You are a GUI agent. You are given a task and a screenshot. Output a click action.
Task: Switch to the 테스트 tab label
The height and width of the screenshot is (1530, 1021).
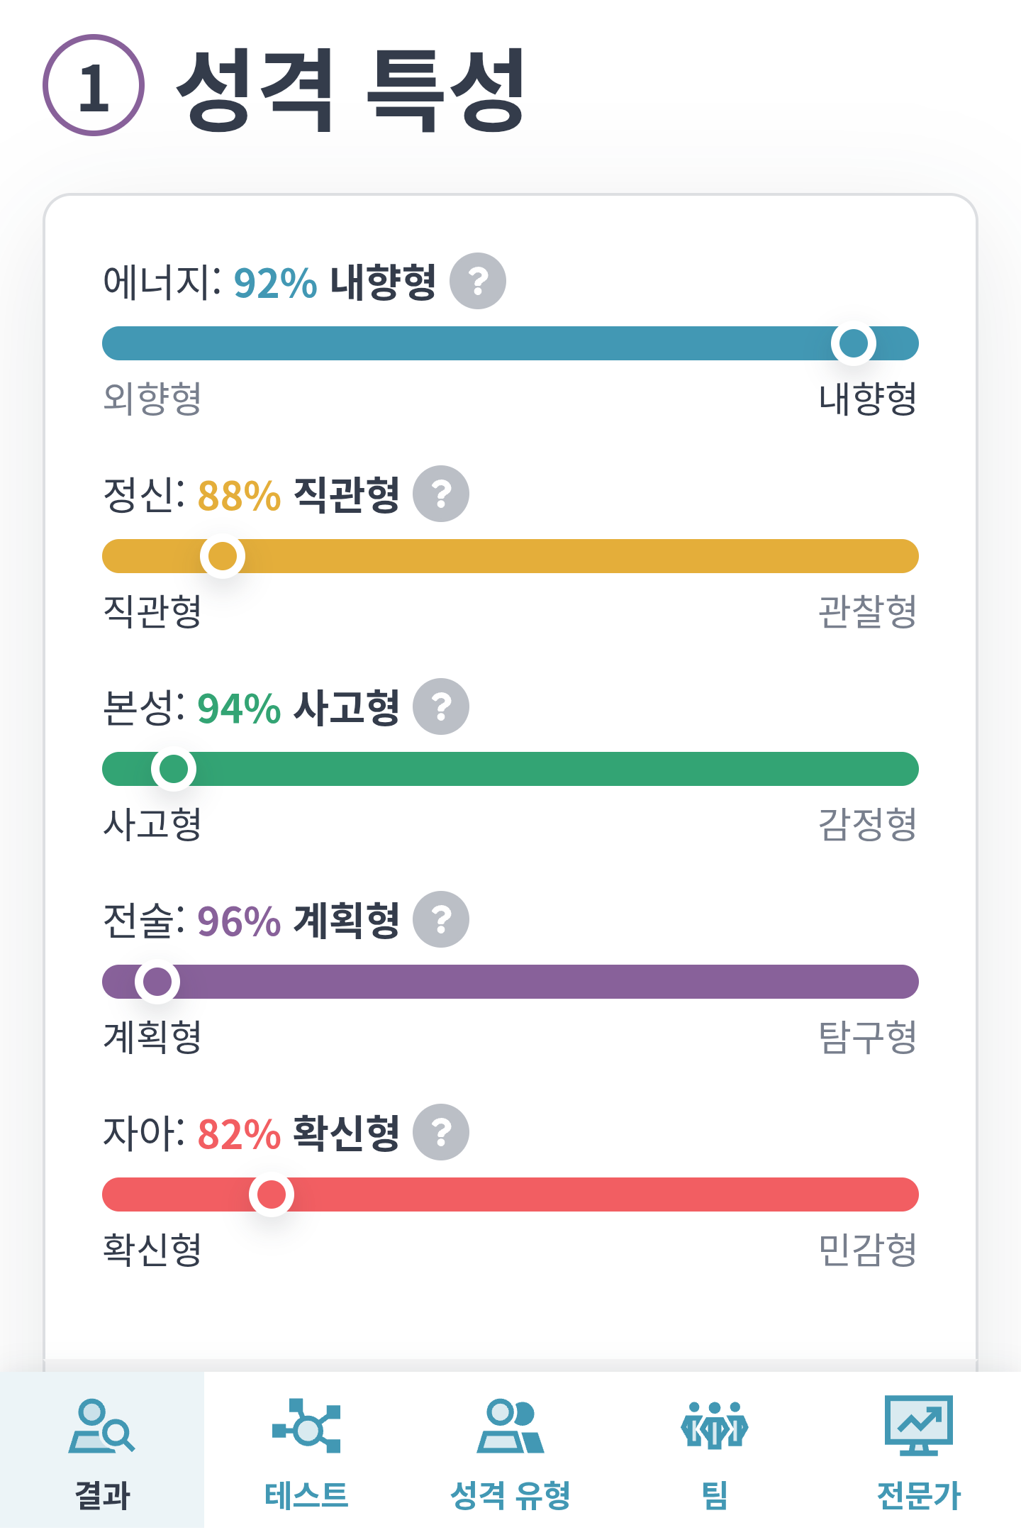pyautogui.click(x=306, y=1495)
